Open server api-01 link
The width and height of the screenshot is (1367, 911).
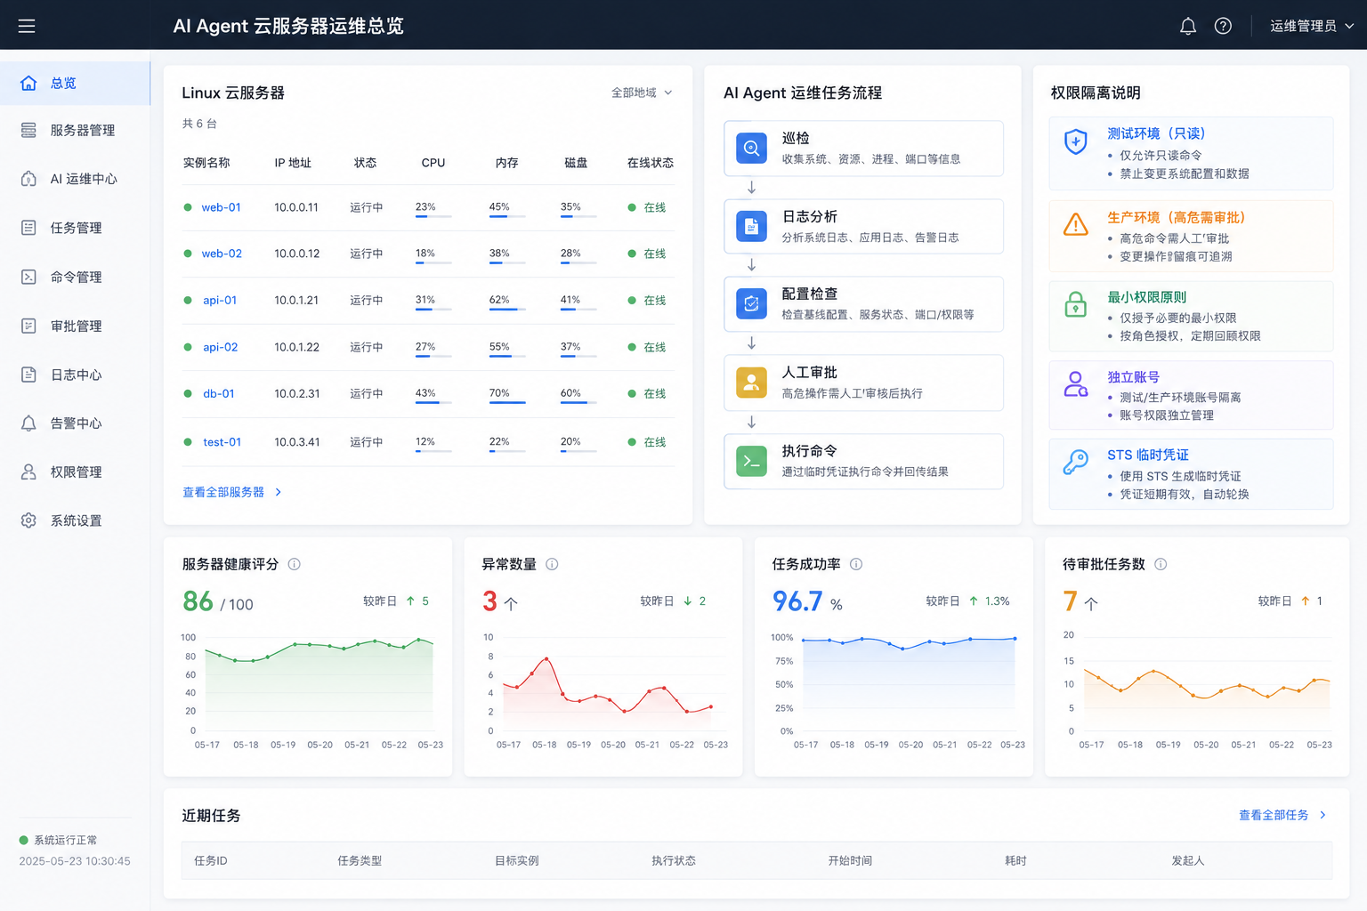[220, 300]
